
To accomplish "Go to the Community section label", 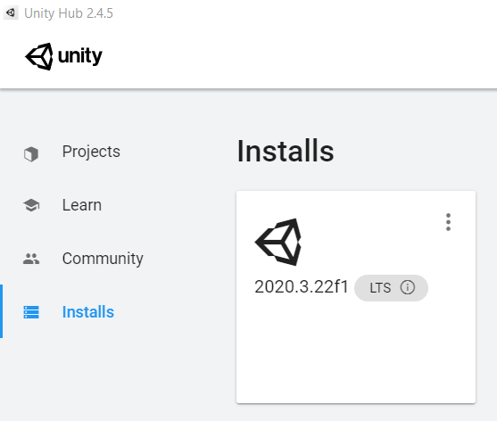I will click(103, 259).
